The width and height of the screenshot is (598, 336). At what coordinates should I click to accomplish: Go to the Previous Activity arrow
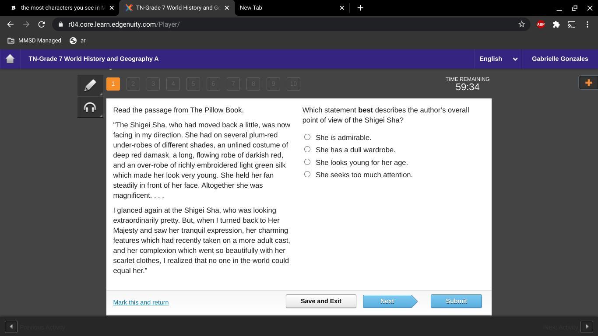pos(11,327)
